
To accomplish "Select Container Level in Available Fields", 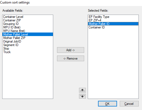I will (28, 17).
